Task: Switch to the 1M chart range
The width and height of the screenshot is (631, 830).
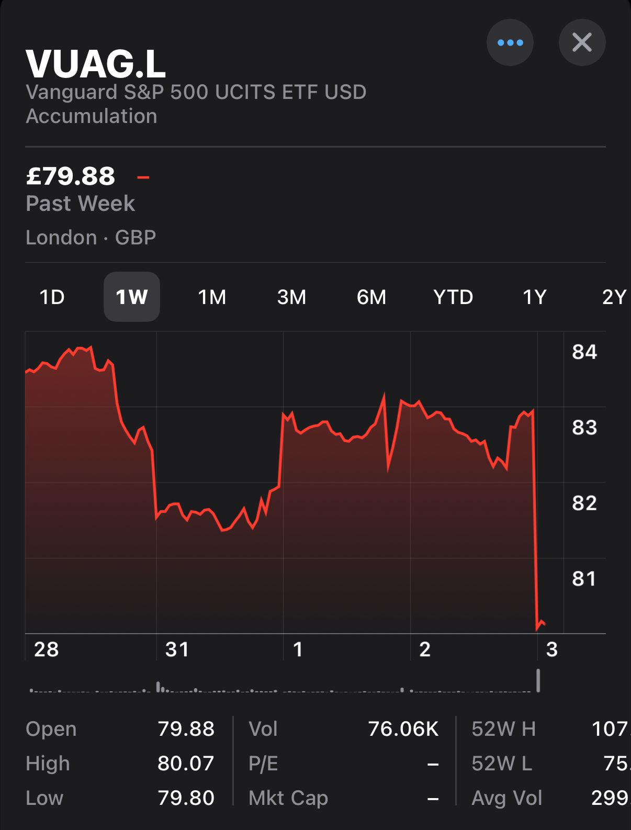Action: pos(212,297)
